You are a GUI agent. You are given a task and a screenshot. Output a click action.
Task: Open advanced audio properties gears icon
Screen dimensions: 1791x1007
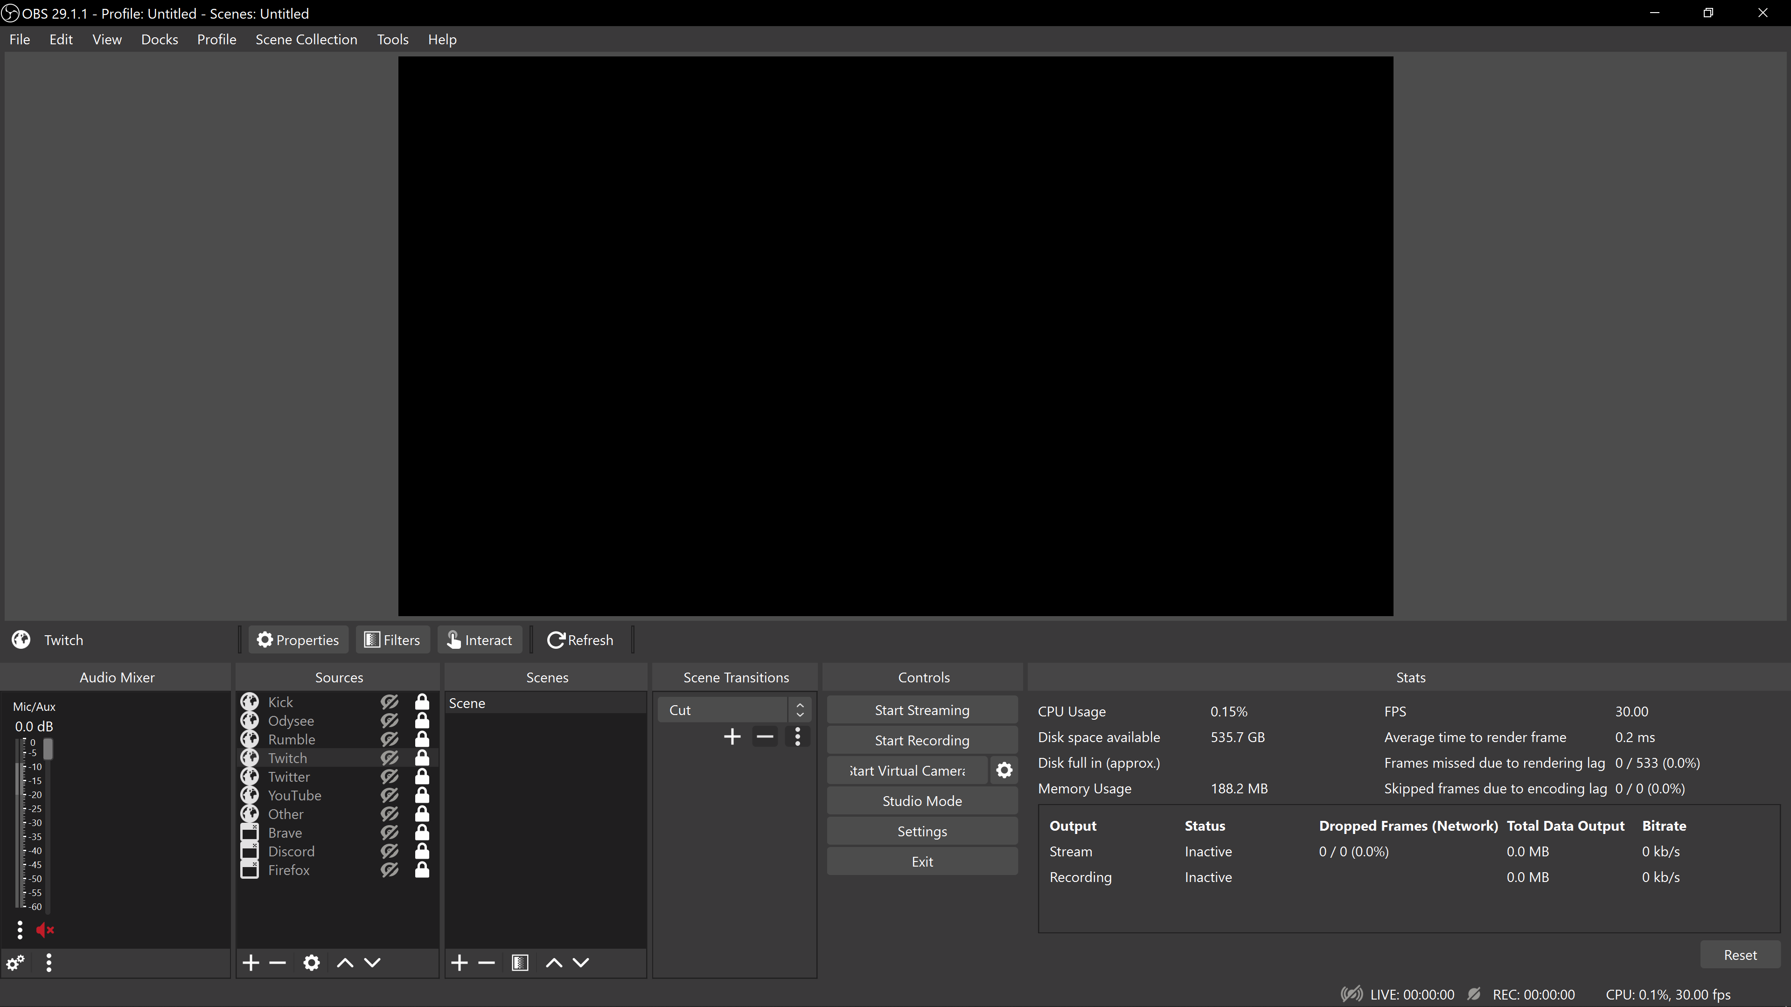click(x=15, y=963)
